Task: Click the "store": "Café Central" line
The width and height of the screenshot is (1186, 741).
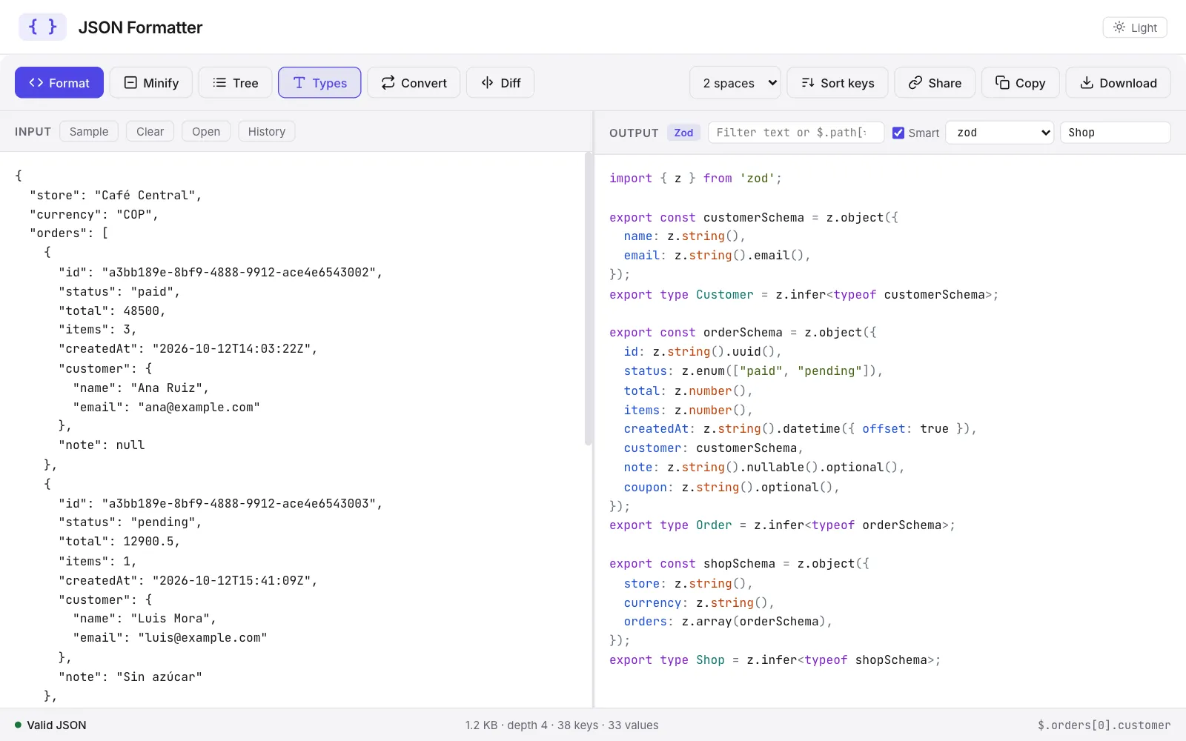Action: pyautogui.click(x=116, y=195)
